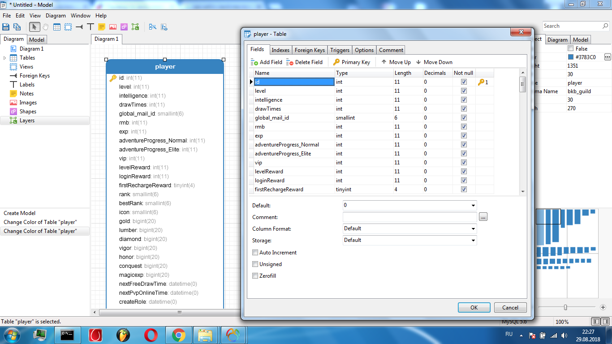Enable the Zerofill checkbox
Viewport: 612px width, 344px height.
tap(255, 276)
